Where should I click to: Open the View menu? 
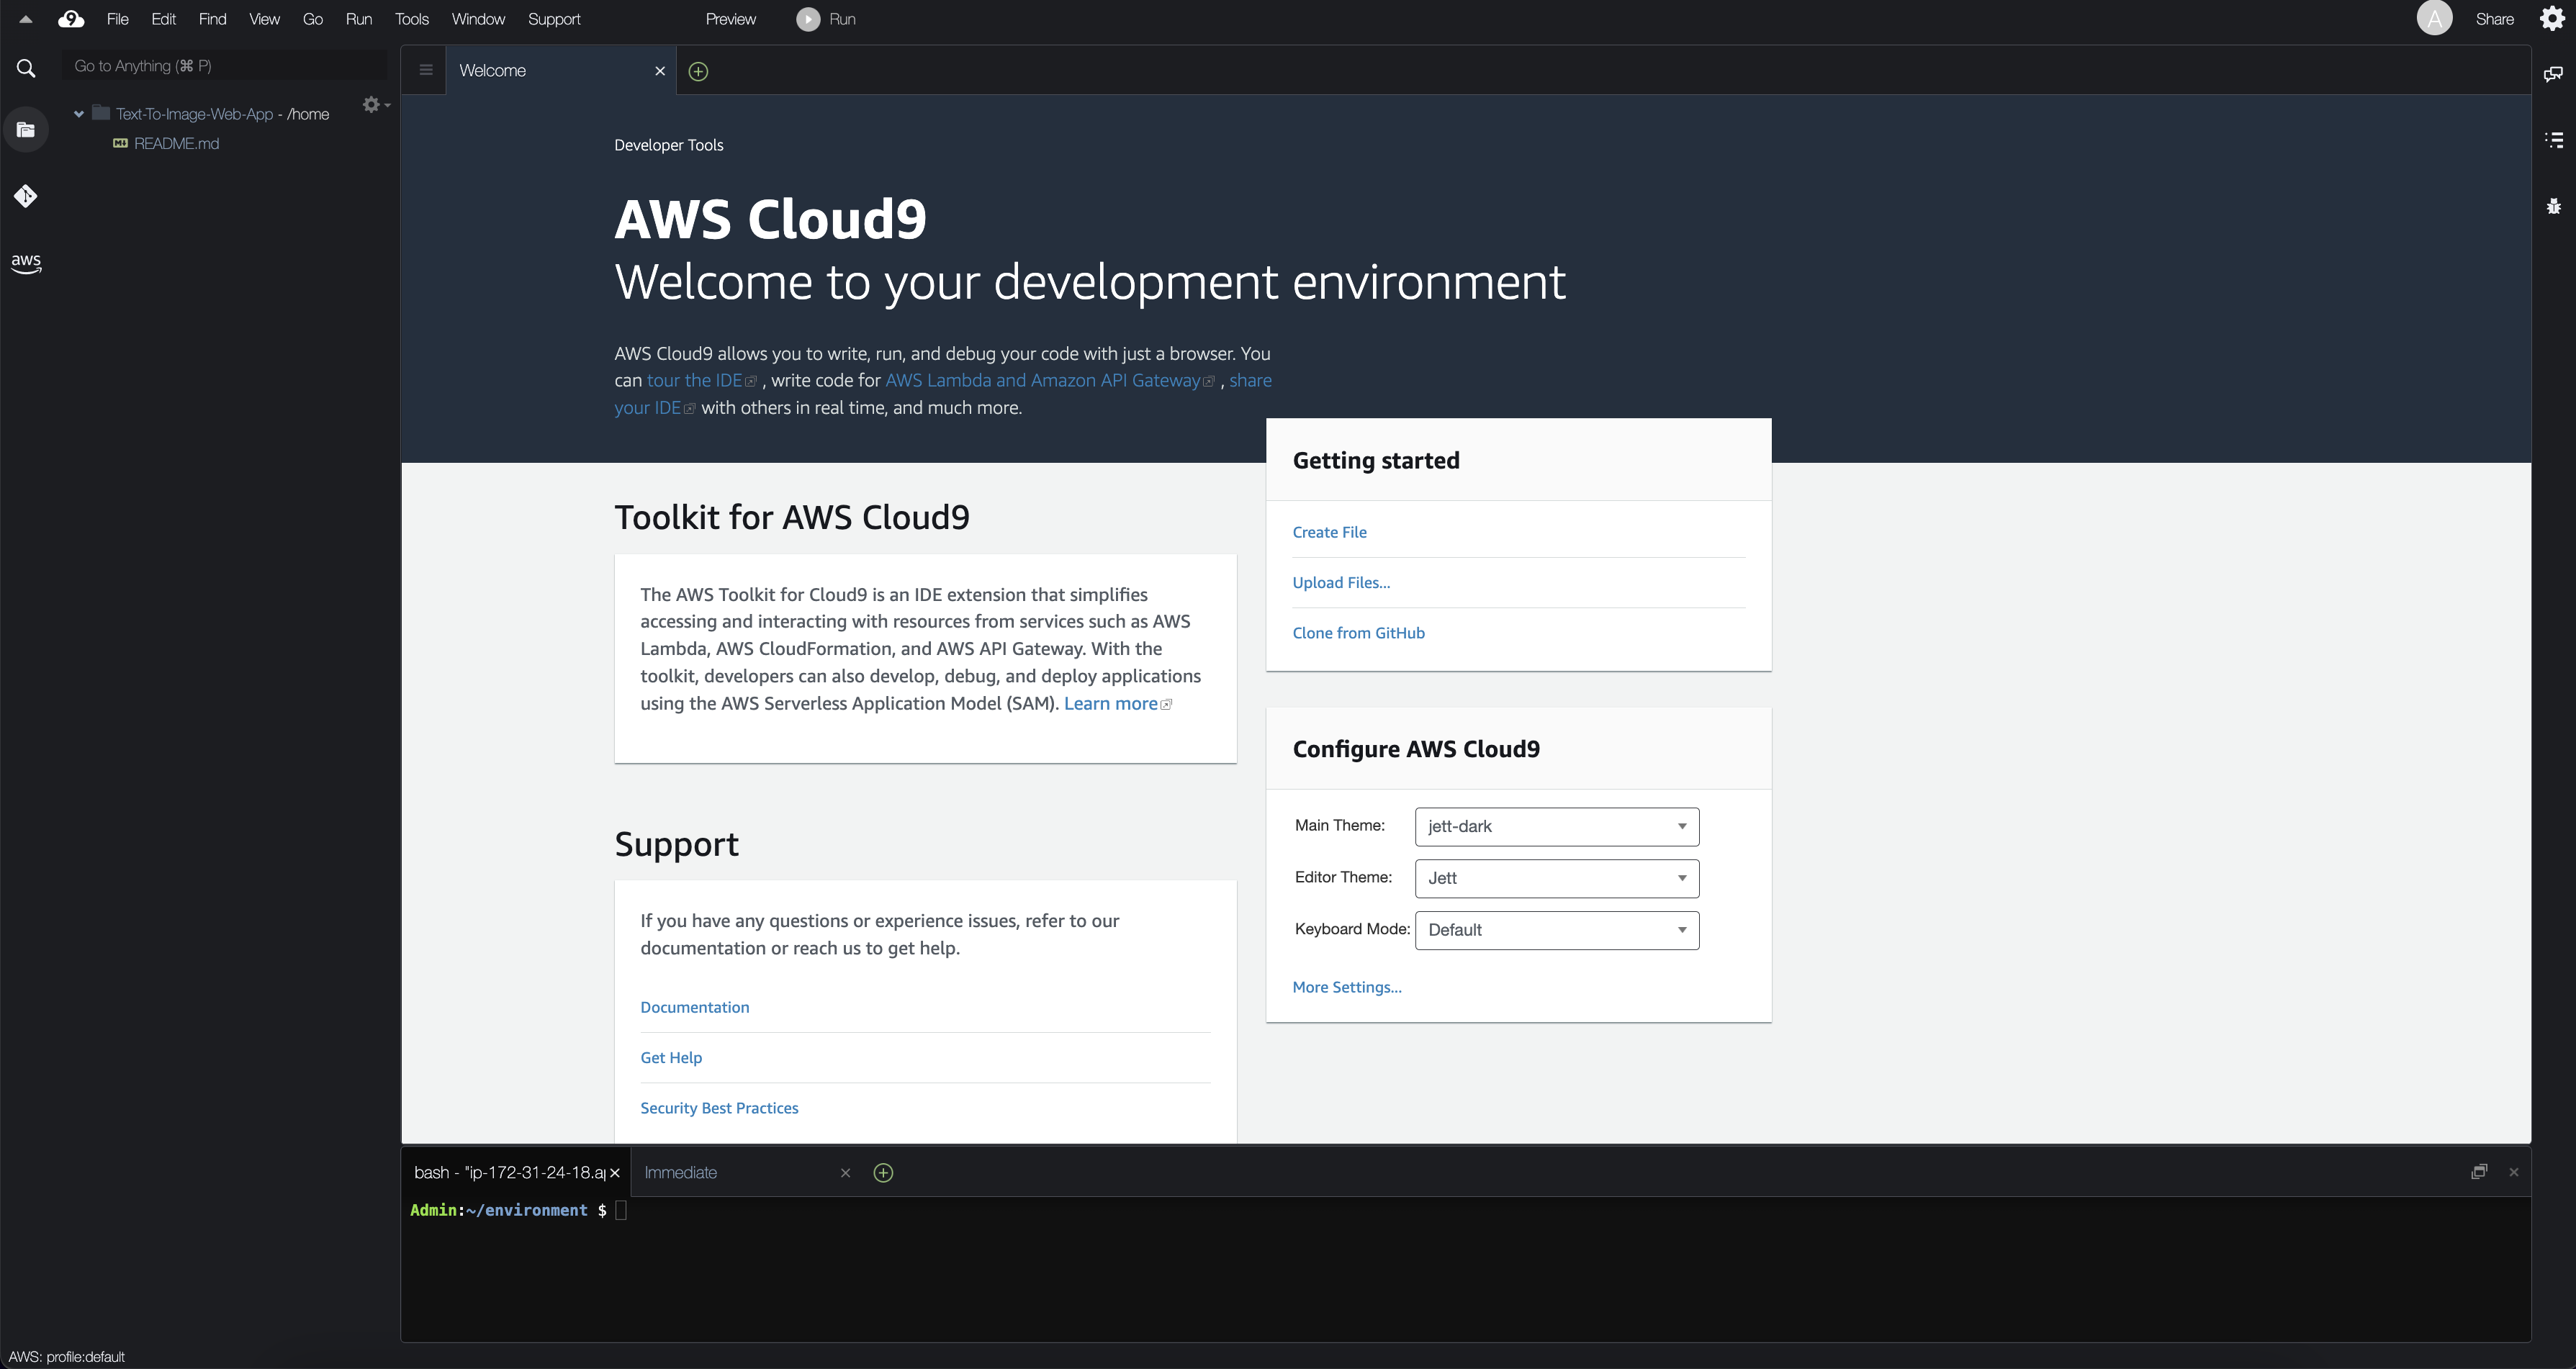(x=264, y=19)
